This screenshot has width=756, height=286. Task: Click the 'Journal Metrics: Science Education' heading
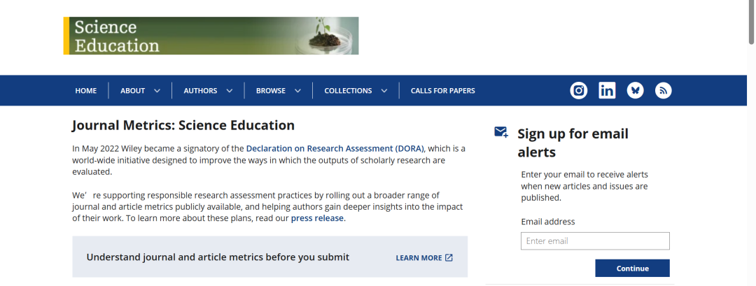tap(183, 126)
